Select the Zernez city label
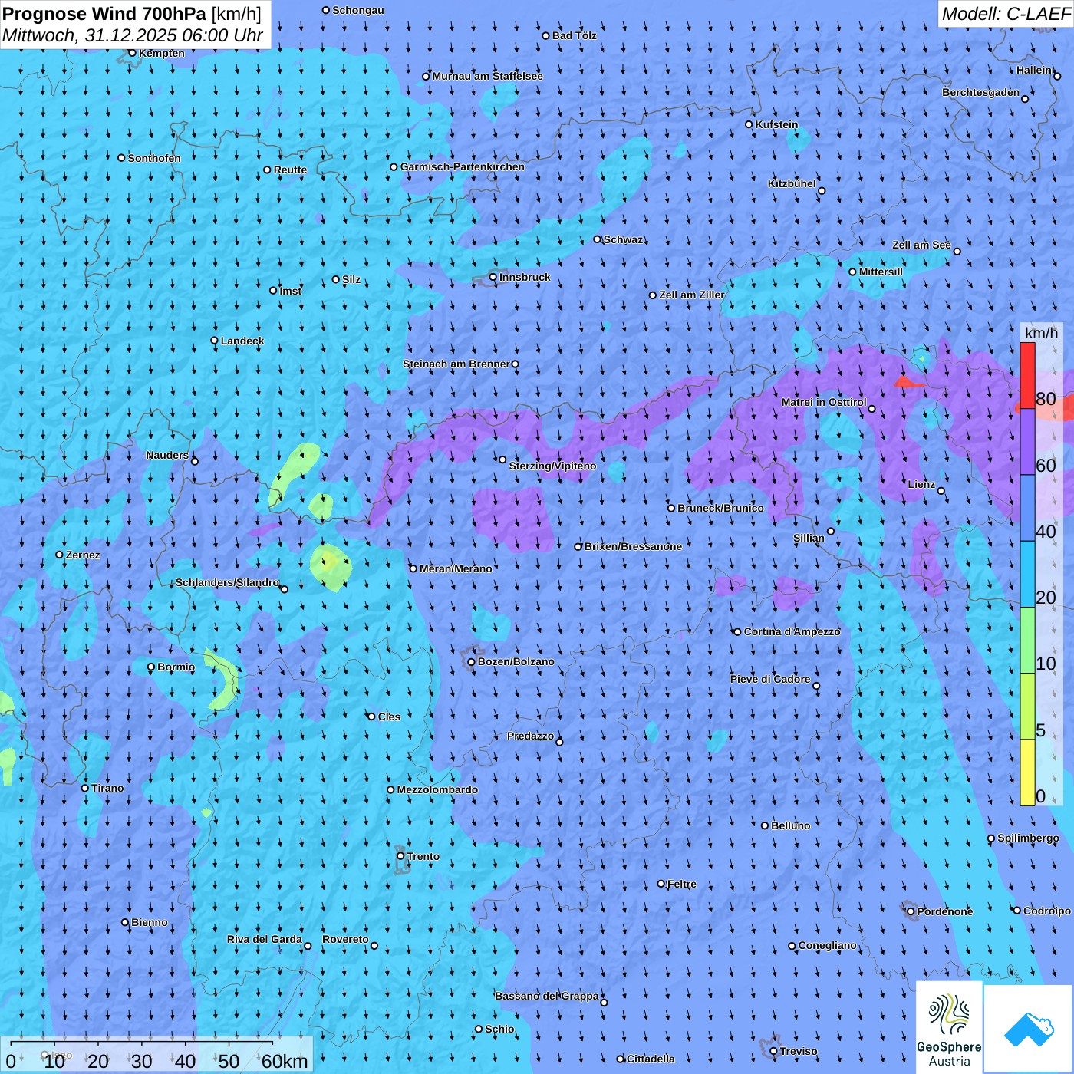Image resolution: width=1074 pixels, height=1074 pixels. [83, 555]
